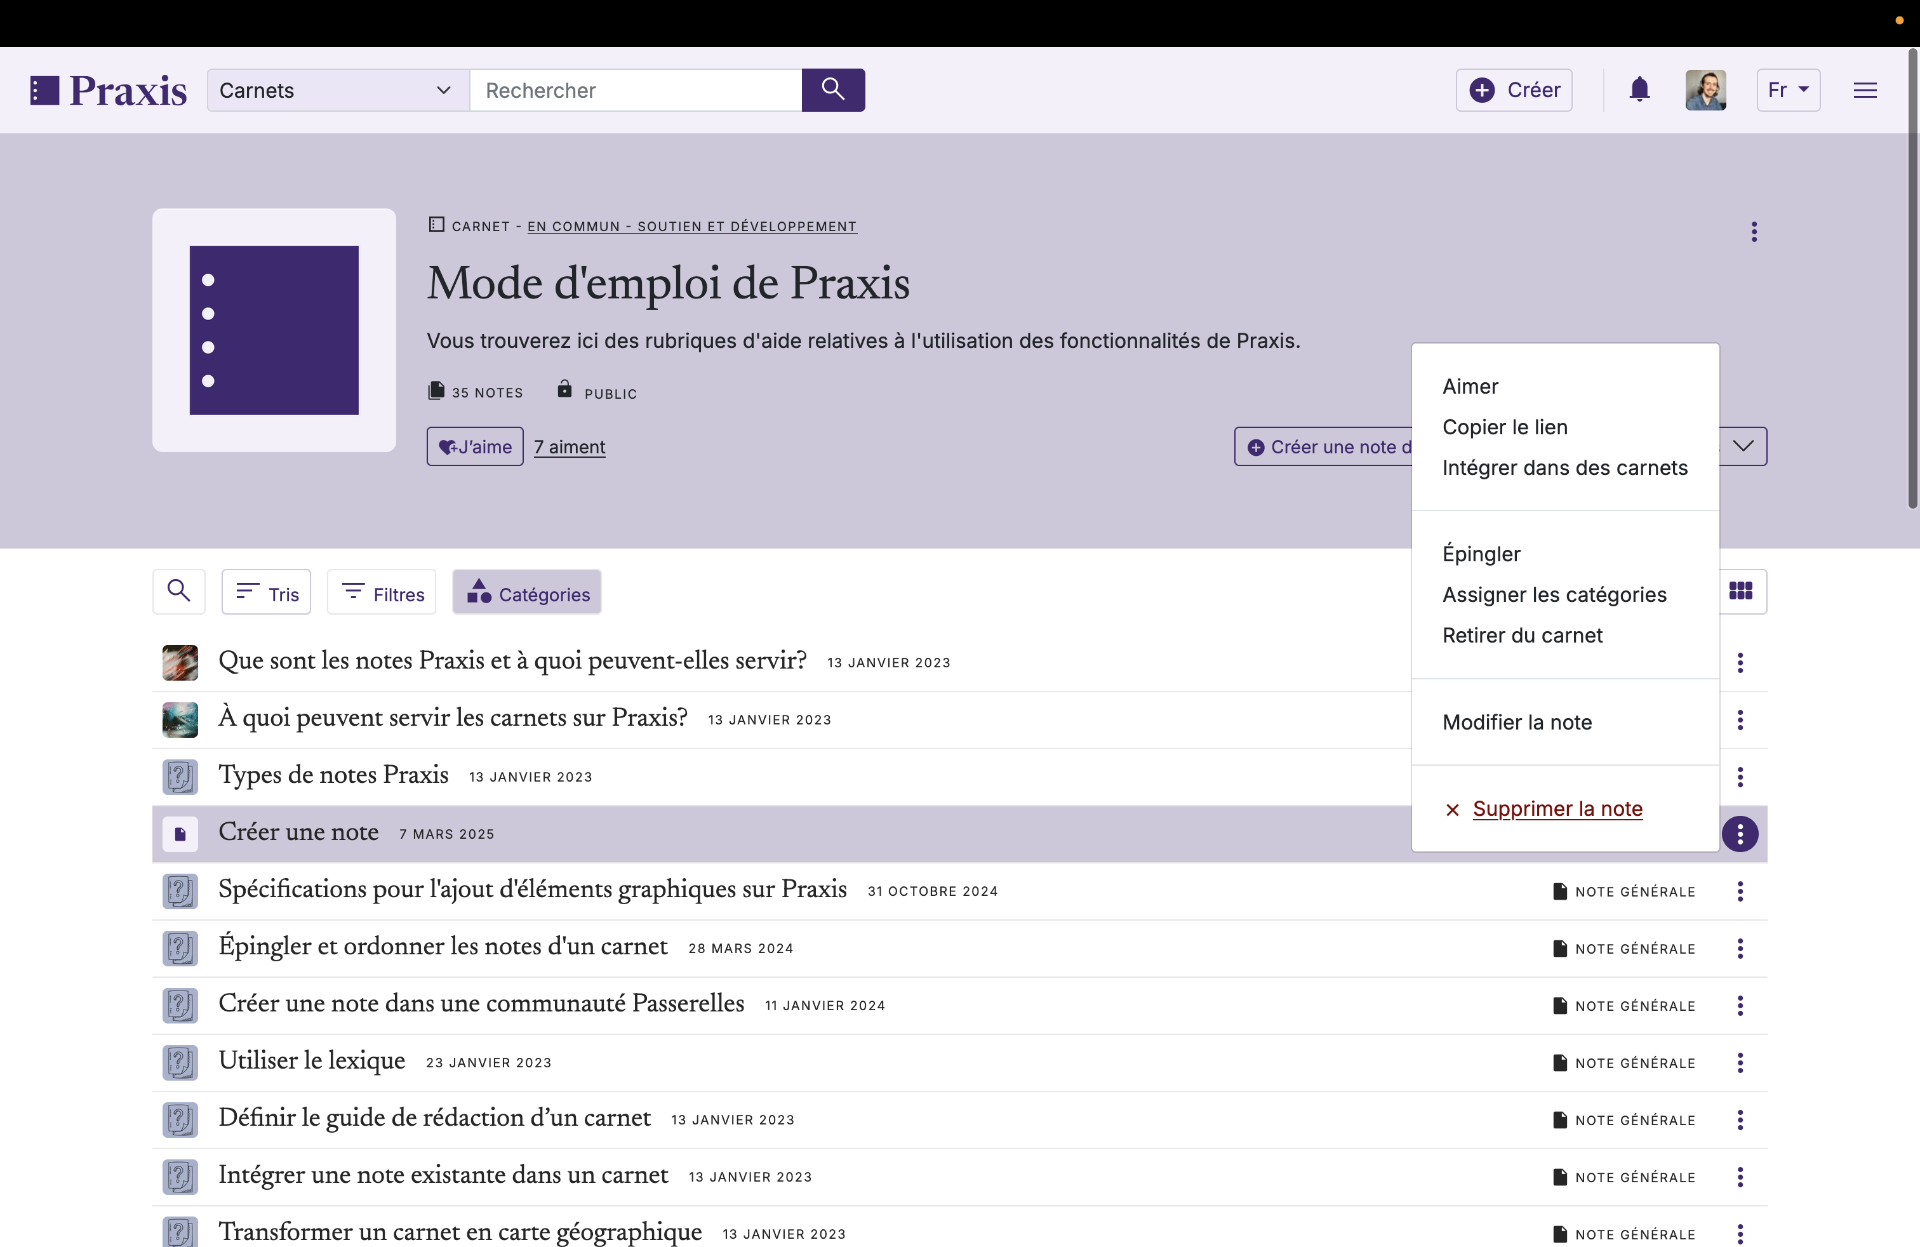Open carnet header three-dot options
The image size is (1920, 1247).
(1754, 232)
